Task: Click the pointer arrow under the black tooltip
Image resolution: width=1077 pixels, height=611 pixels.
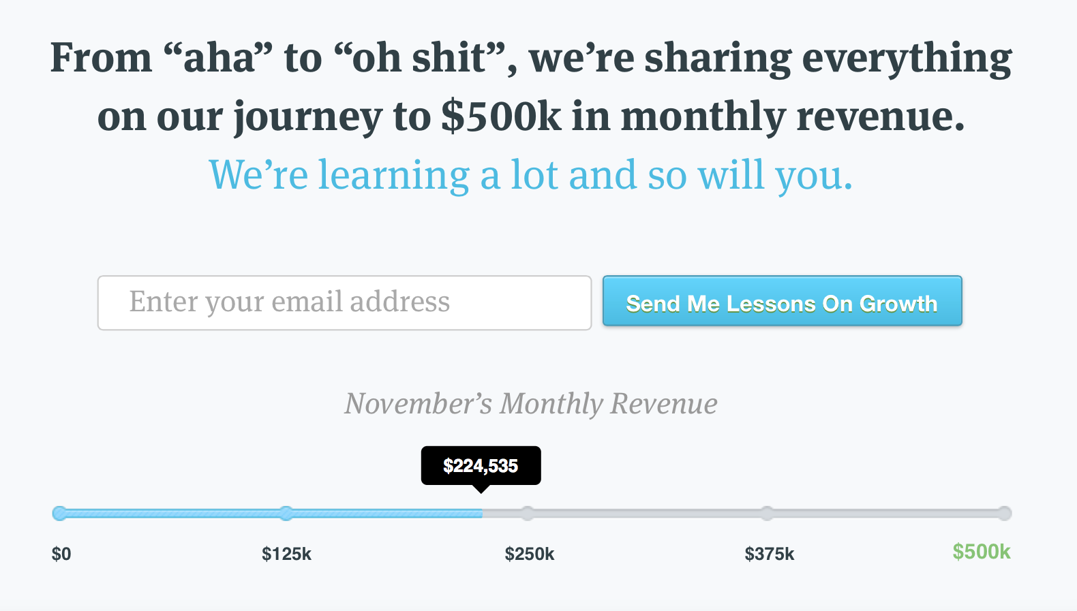Action: tap(481, 488)
